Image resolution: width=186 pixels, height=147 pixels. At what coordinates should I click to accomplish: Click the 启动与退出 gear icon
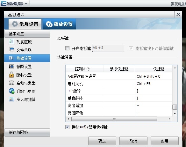11,83
